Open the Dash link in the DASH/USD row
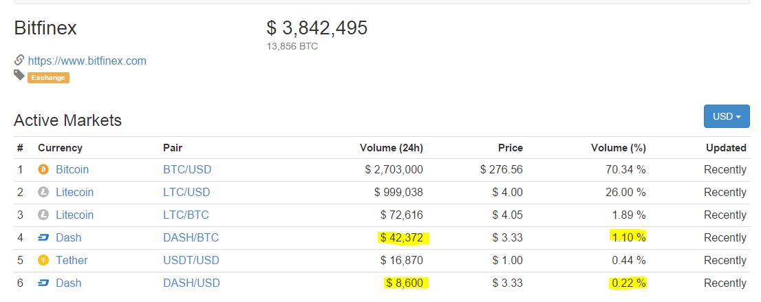 [68, 283]
